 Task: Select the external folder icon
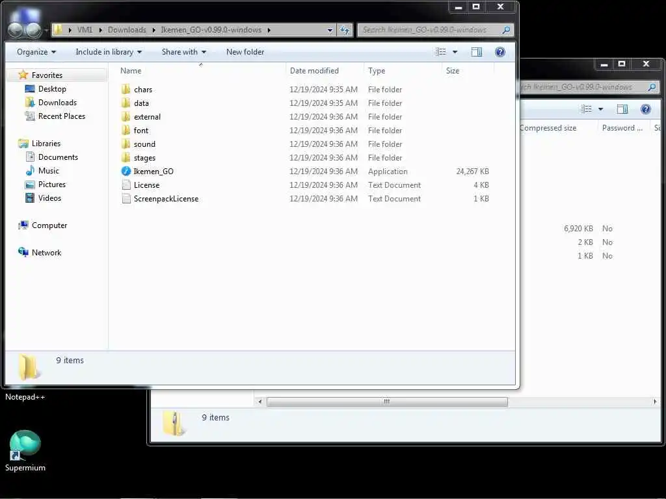coord(126,117)
